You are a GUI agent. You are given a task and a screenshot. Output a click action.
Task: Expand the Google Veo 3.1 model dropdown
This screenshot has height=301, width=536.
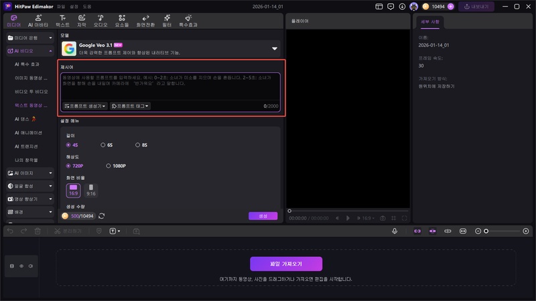(275, 48)
